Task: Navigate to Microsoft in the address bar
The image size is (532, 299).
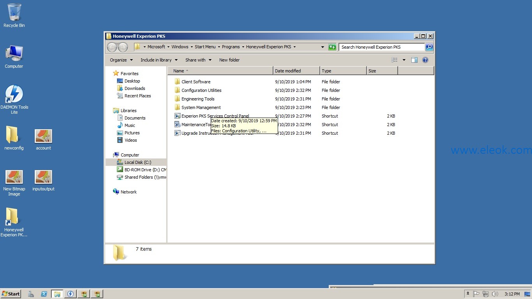Action: coord(157,47)
